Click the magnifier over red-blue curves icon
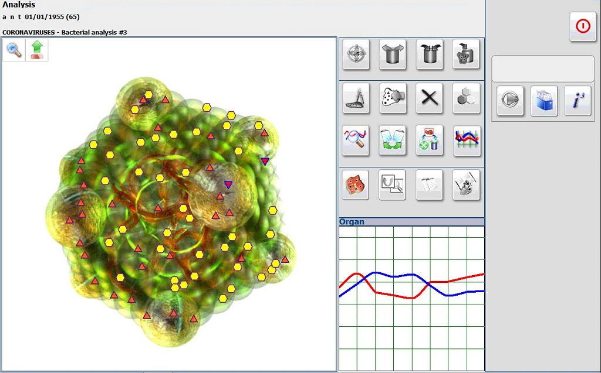The image size is (601, 373). pos(356,141)
